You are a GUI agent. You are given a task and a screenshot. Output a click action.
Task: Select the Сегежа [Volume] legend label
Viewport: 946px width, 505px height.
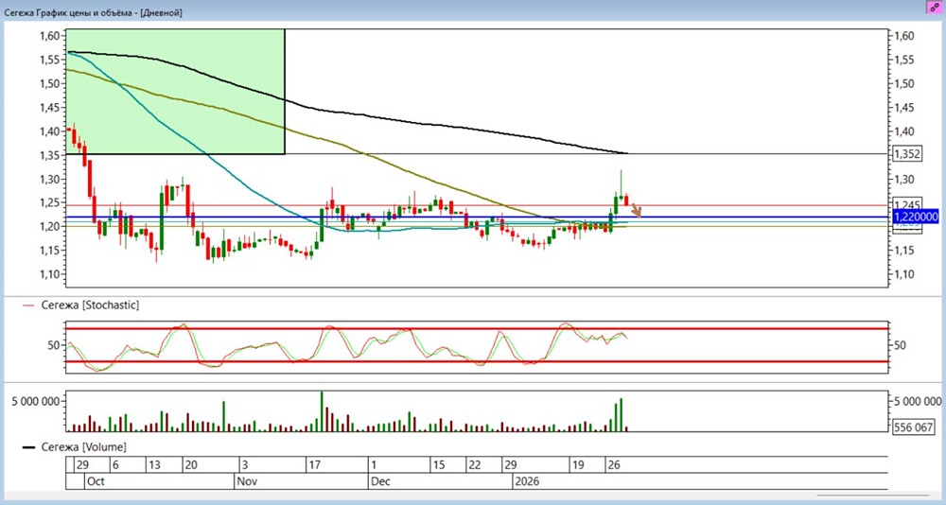[81, 445]
